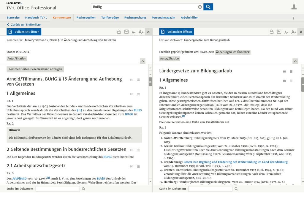The image size is (304, 199).
Task: Click HI icon beside Arnold/Tillmanns heading
Action: (x=132, y=80)
